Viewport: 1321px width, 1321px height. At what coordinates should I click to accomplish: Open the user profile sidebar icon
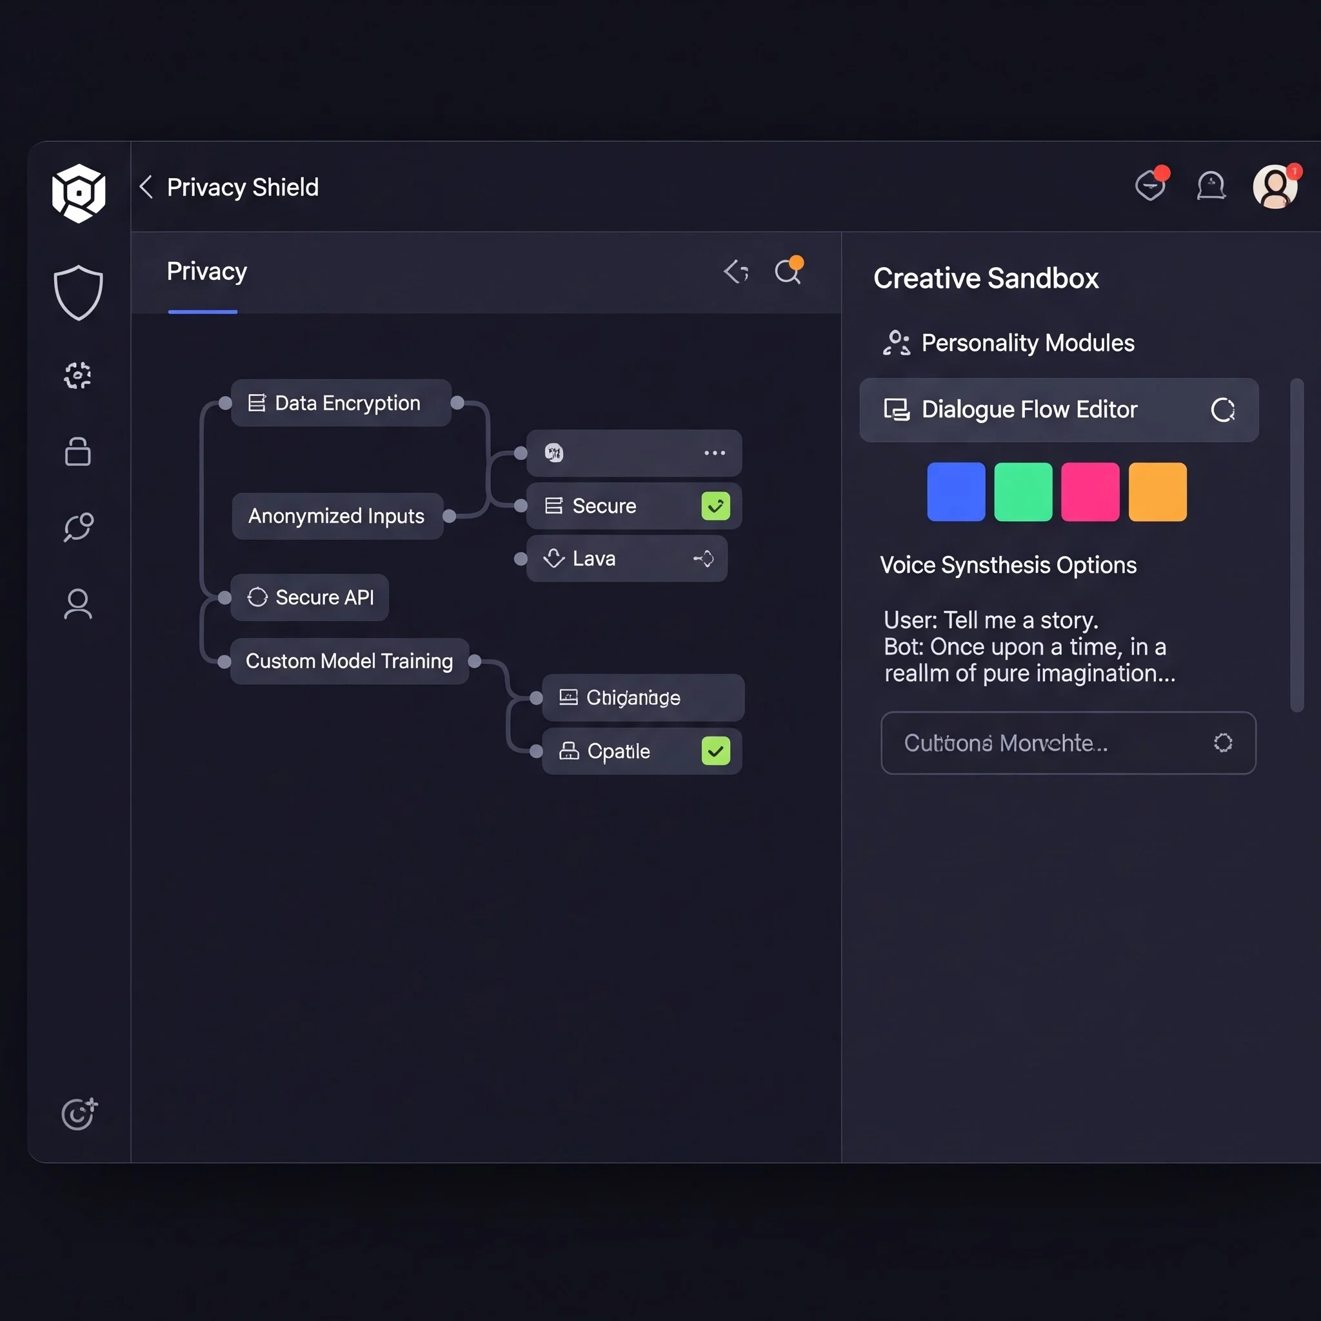(78, 604)
